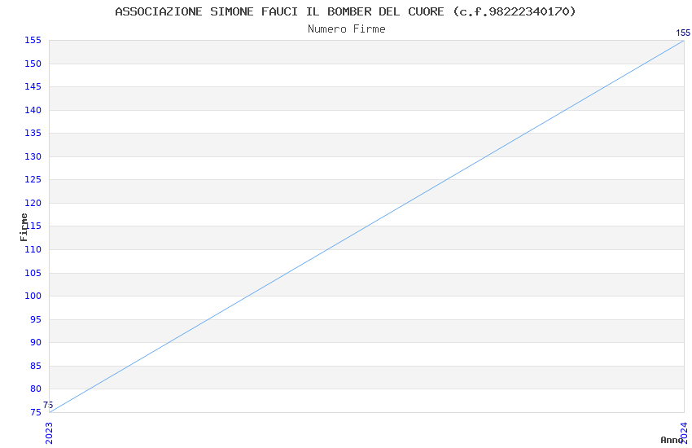Click the y-axis label 85
The image size is (692, 448).
(x=36, y=366)
